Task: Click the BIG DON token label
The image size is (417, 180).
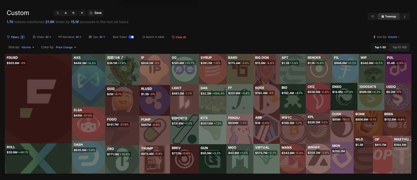Action: tap(262, 58)
